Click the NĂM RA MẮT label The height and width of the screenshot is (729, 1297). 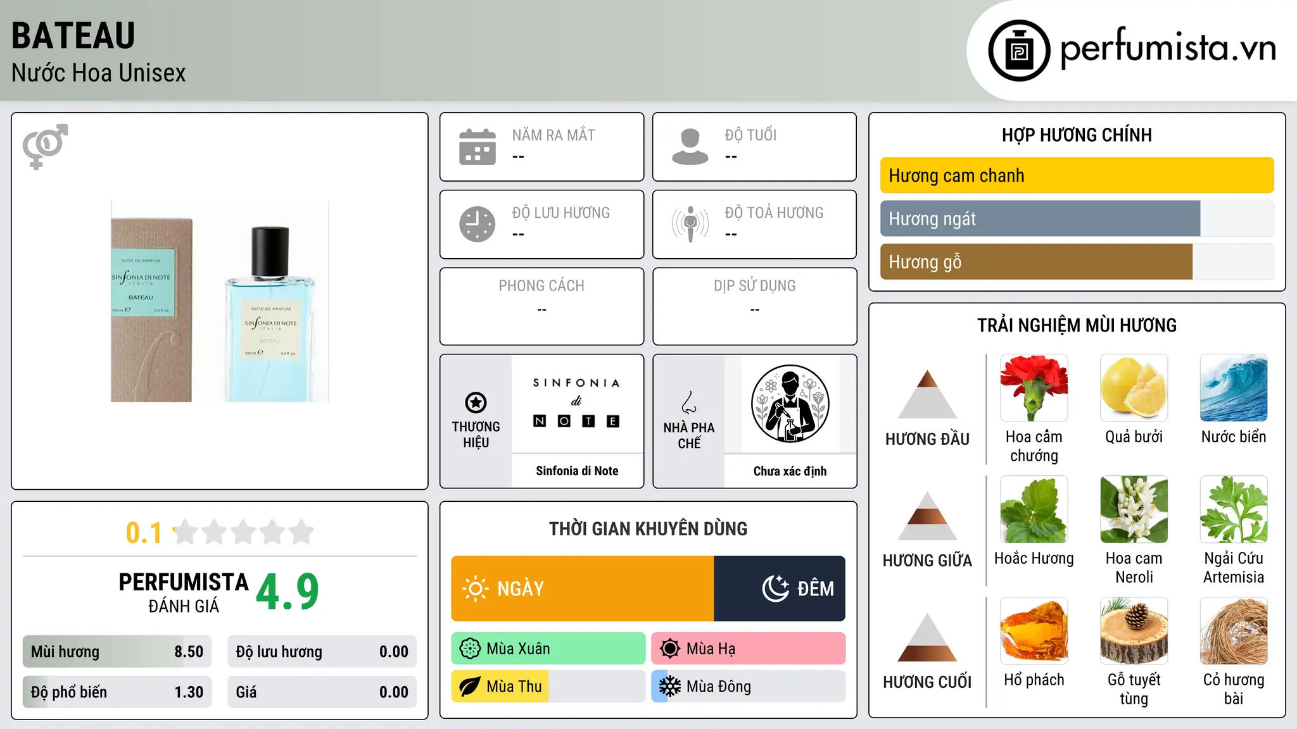[x=554, y=135]
